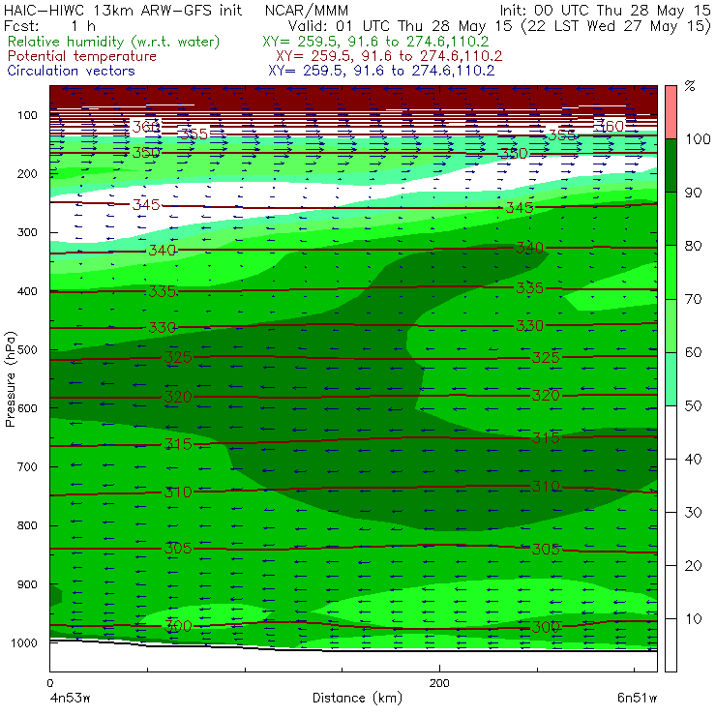Click the '100' pressure axis tick label

27,115
